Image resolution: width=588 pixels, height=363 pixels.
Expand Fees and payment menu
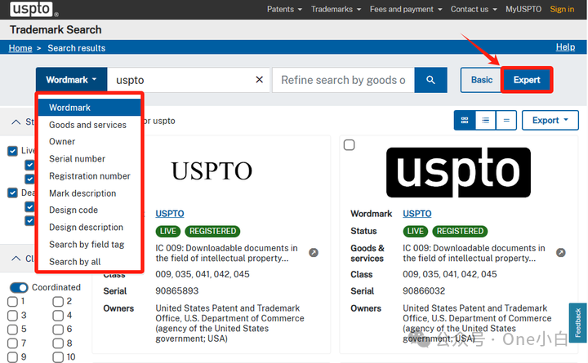(x=406, y=9)
